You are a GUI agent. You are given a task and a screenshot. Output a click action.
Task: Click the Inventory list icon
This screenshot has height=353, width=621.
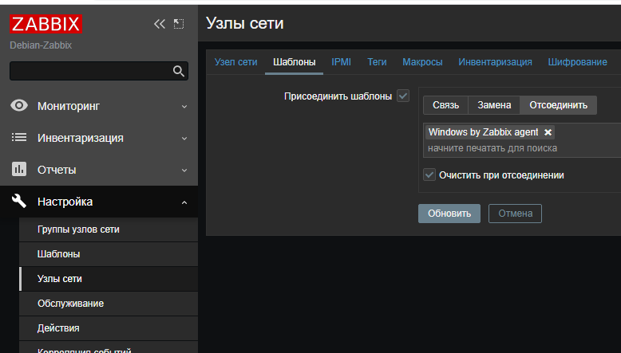coord(19,138)
